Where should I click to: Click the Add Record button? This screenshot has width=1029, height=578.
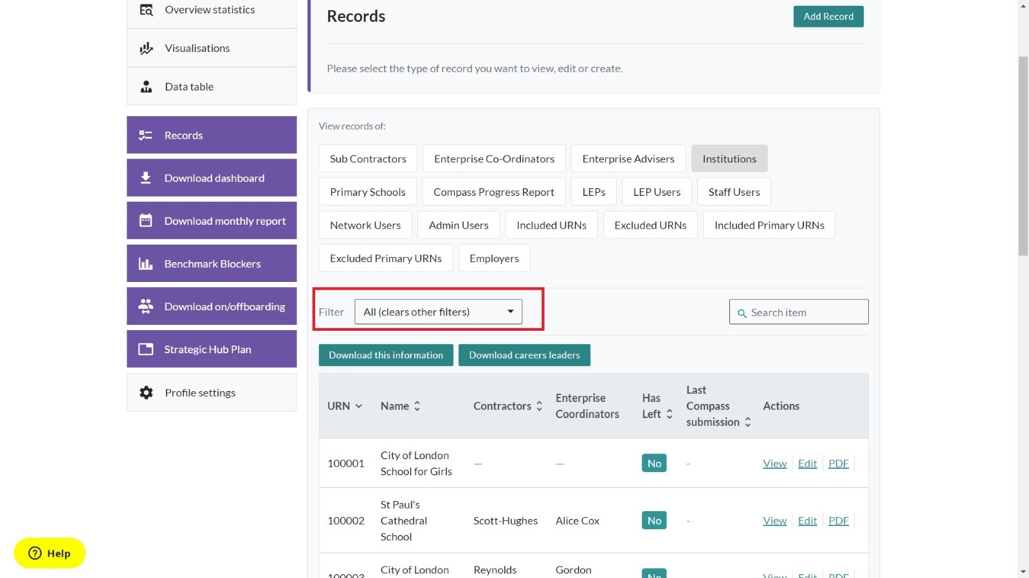tap(828, 17)
